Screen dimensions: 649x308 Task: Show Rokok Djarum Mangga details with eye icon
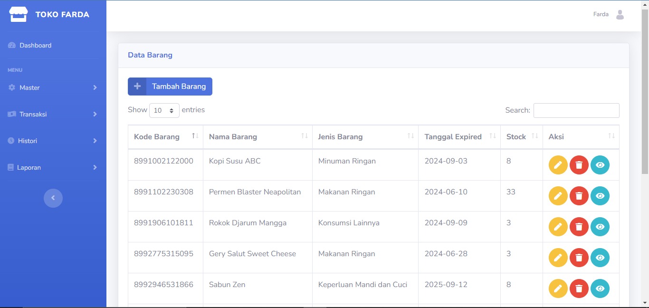tap(600, 227)
